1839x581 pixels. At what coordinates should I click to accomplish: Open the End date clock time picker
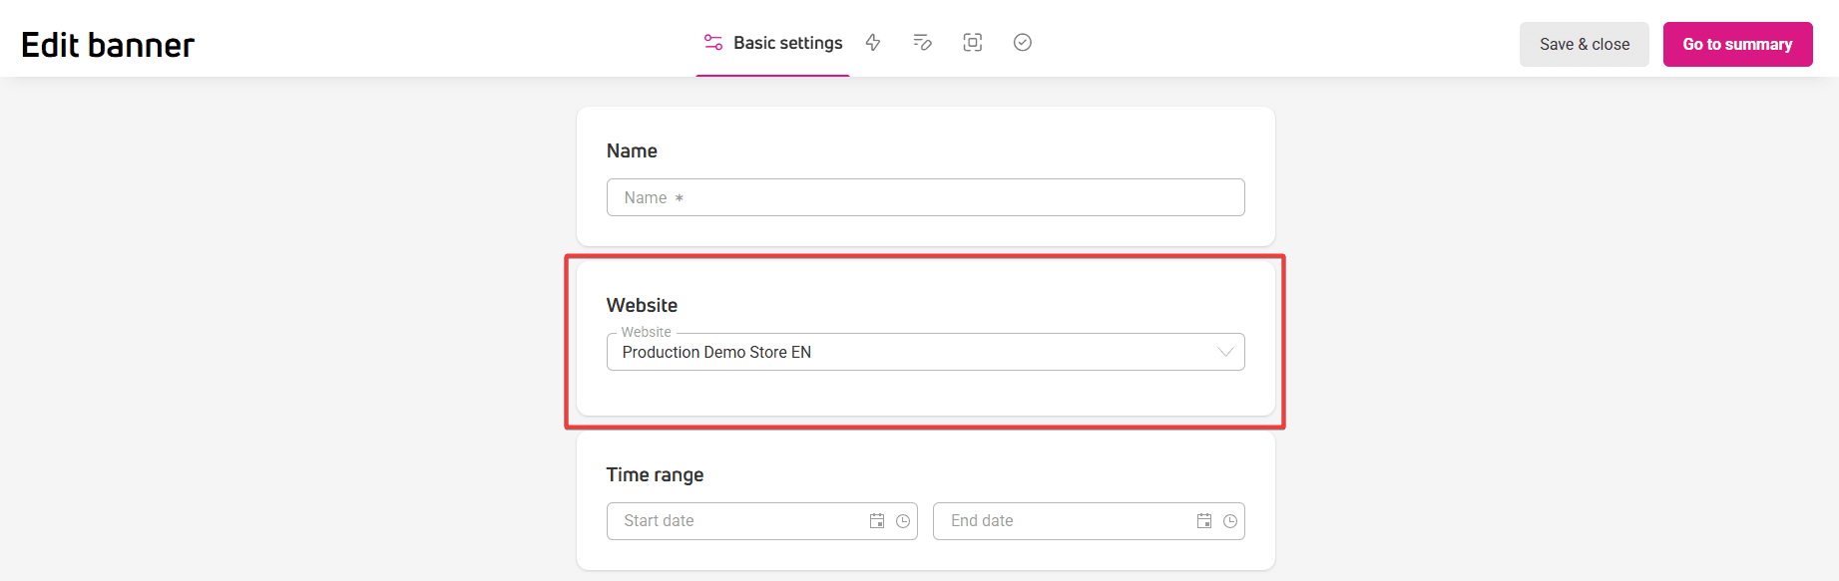coord(1230,521)
